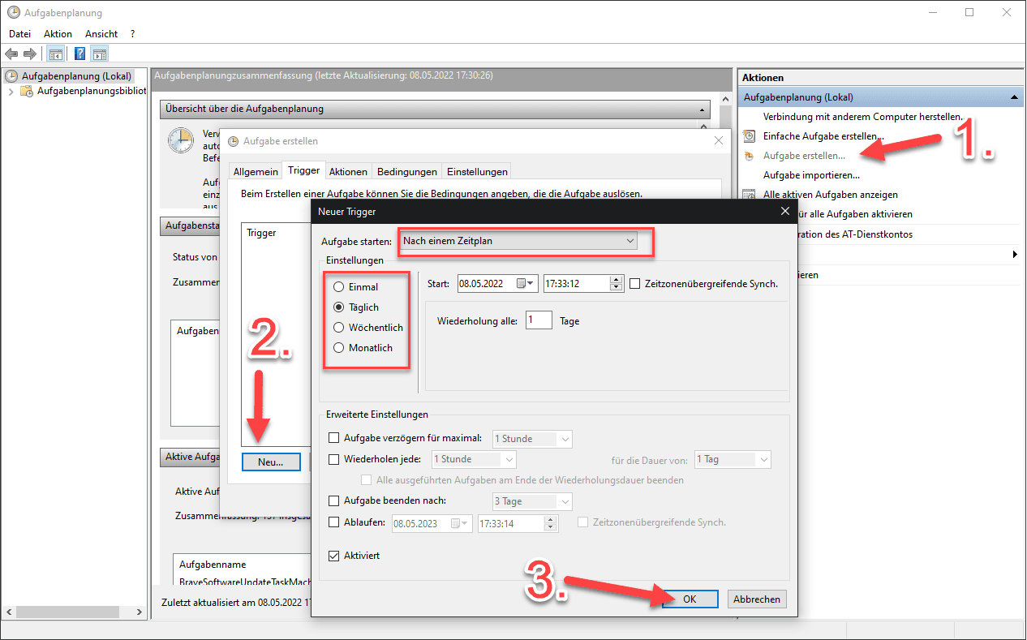Click the Einfache Aufgabe erstellen icon

(750, 136)
